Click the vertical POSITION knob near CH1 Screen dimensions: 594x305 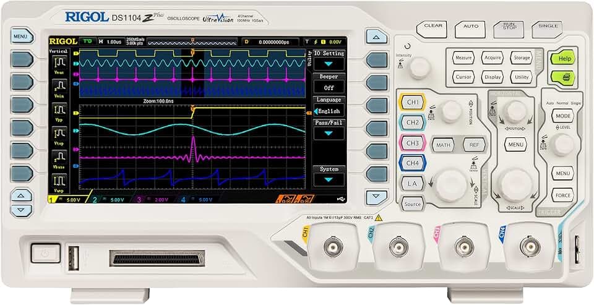pyautogui.click(x=451, y=111)
